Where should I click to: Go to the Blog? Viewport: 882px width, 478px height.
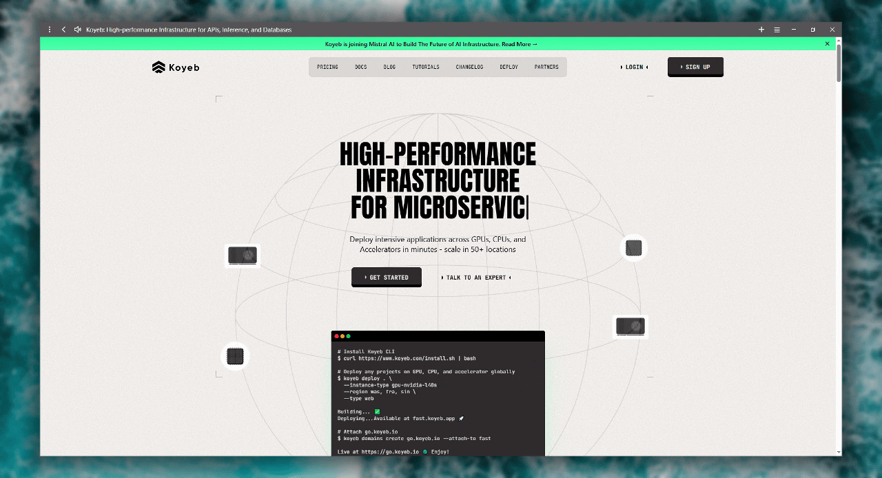click(390, 67)
